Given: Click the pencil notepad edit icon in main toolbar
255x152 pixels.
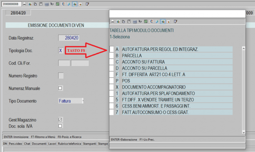Looking at the screenshot, I should 87,4.
